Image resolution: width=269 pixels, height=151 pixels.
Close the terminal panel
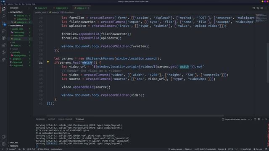pyautogui.click(x=266, y=119)
